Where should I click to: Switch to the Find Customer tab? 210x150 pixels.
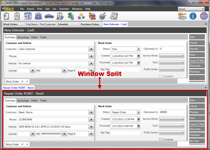[x=48, y=24]
